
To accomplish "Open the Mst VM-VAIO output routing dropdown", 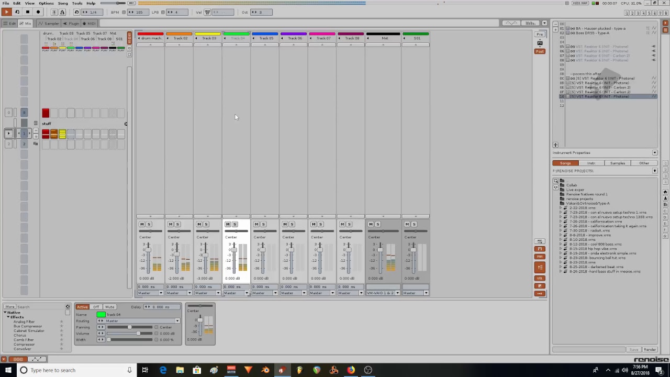I will 383,293.
